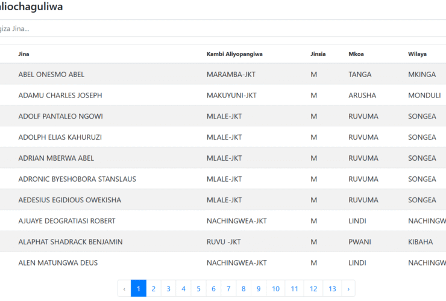Click the Kambi Aliyopangiwa column header
This screenshot has height=301, width=446.
coord(234,54)
